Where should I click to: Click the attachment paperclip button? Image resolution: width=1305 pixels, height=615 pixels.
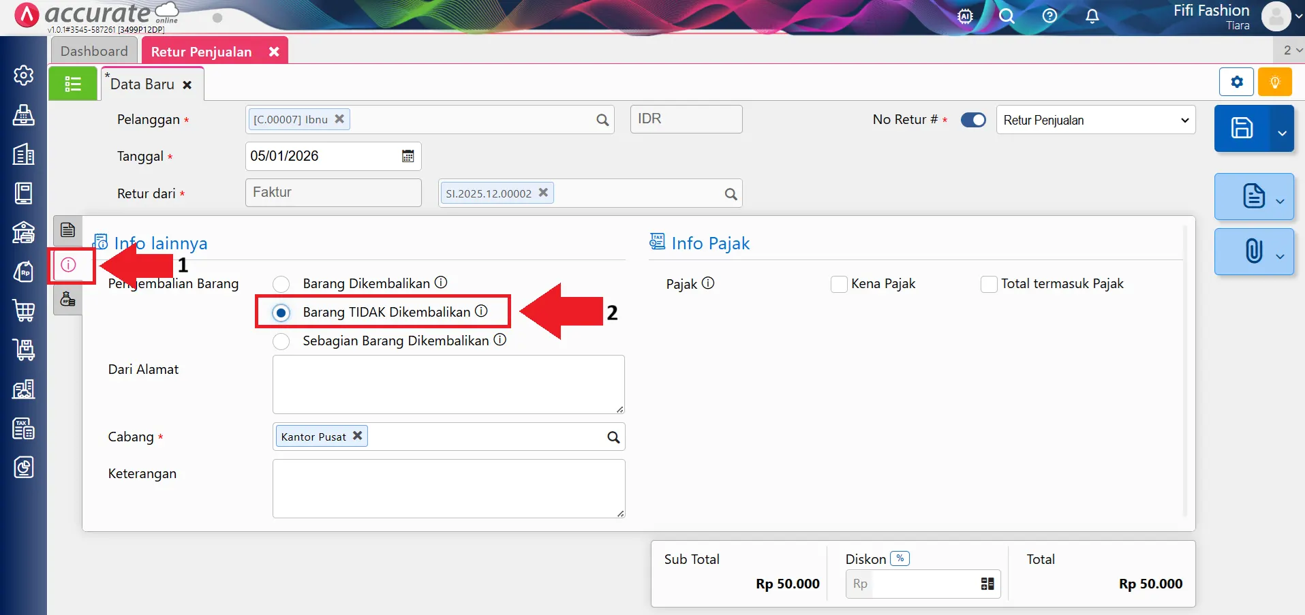pos(1253,251)
